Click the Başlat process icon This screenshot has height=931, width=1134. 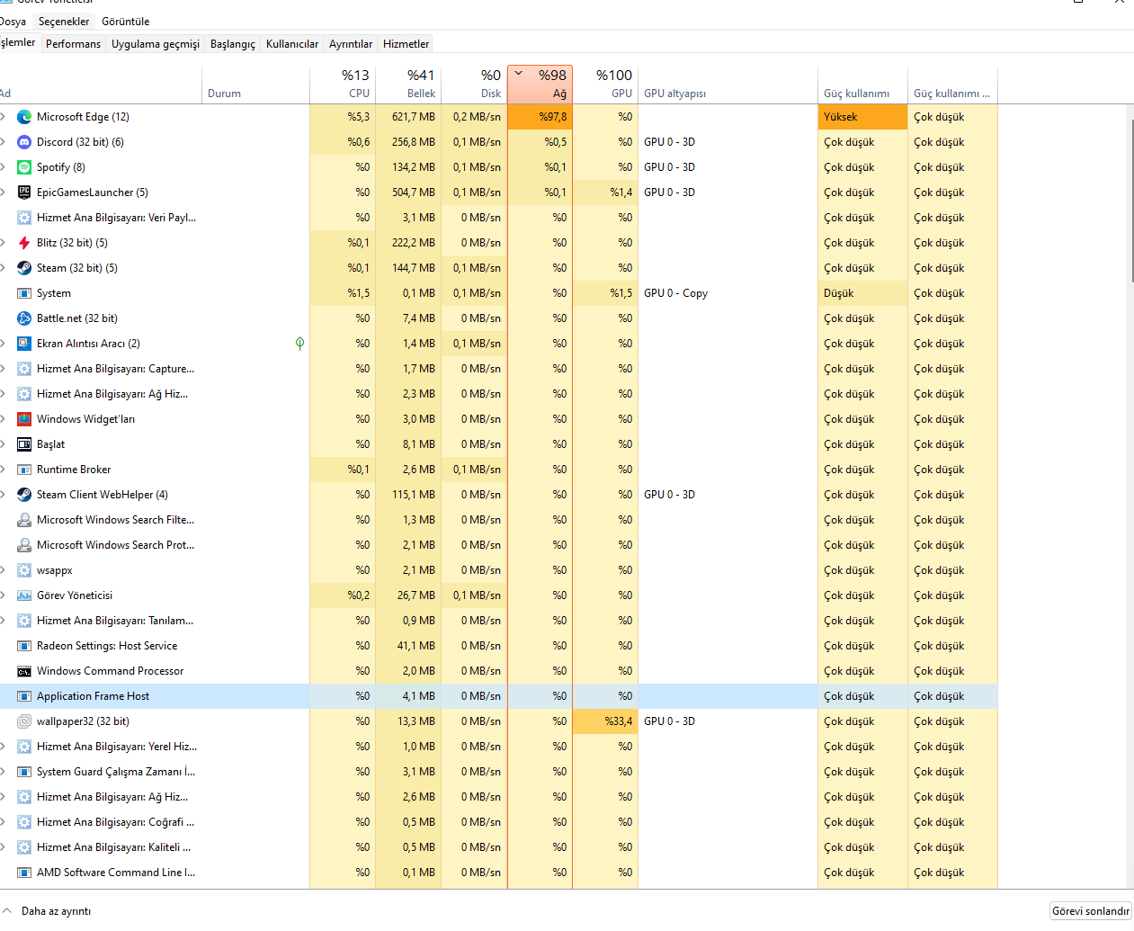coord(24,444)
